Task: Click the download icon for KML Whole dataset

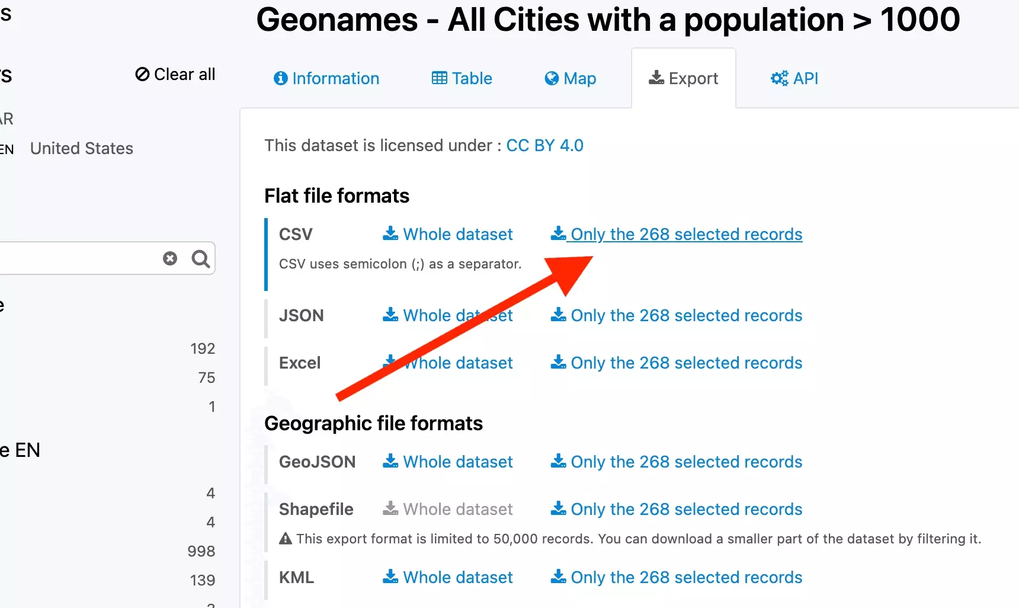Action: tap(390, 577)
